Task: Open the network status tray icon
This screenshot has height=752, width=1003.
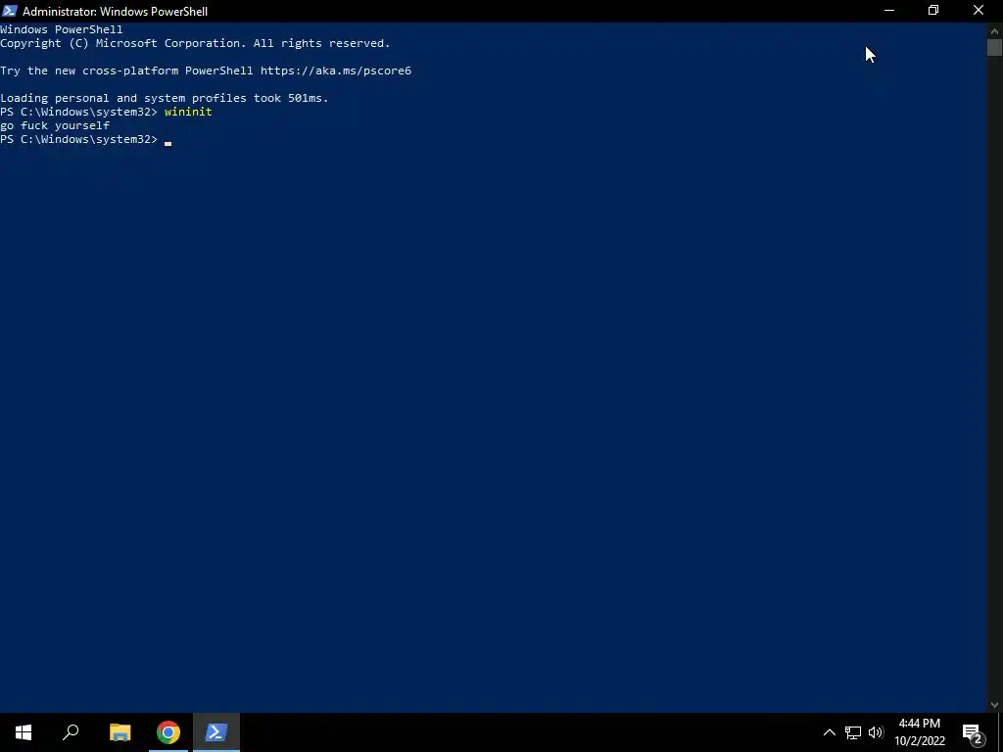Action: point(853,732)
